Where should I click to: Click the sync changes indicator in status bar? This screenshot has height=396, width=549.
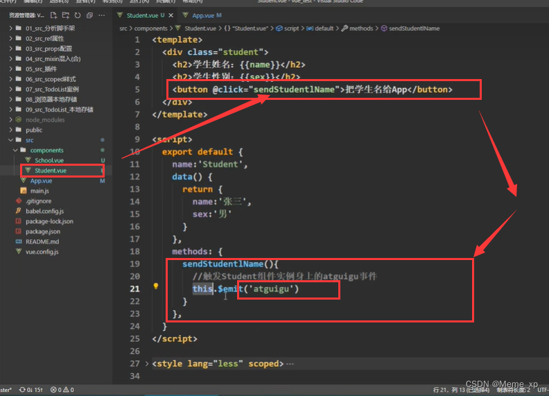[x=31, y=390]
